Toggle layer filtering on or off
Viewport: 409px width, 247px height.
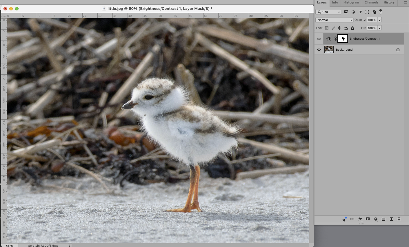(x=381, y=12)
